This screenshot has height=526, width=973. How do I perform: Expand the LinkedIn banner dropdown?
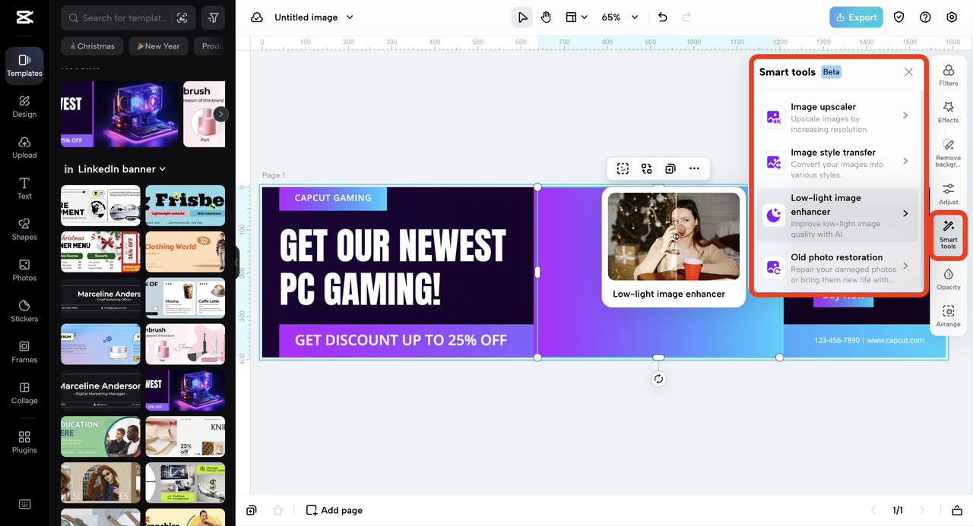[x=115, y=169]
